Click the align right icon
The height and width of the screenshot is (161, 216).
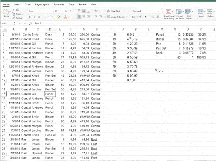pyautogui.click(x=88, y=17)
